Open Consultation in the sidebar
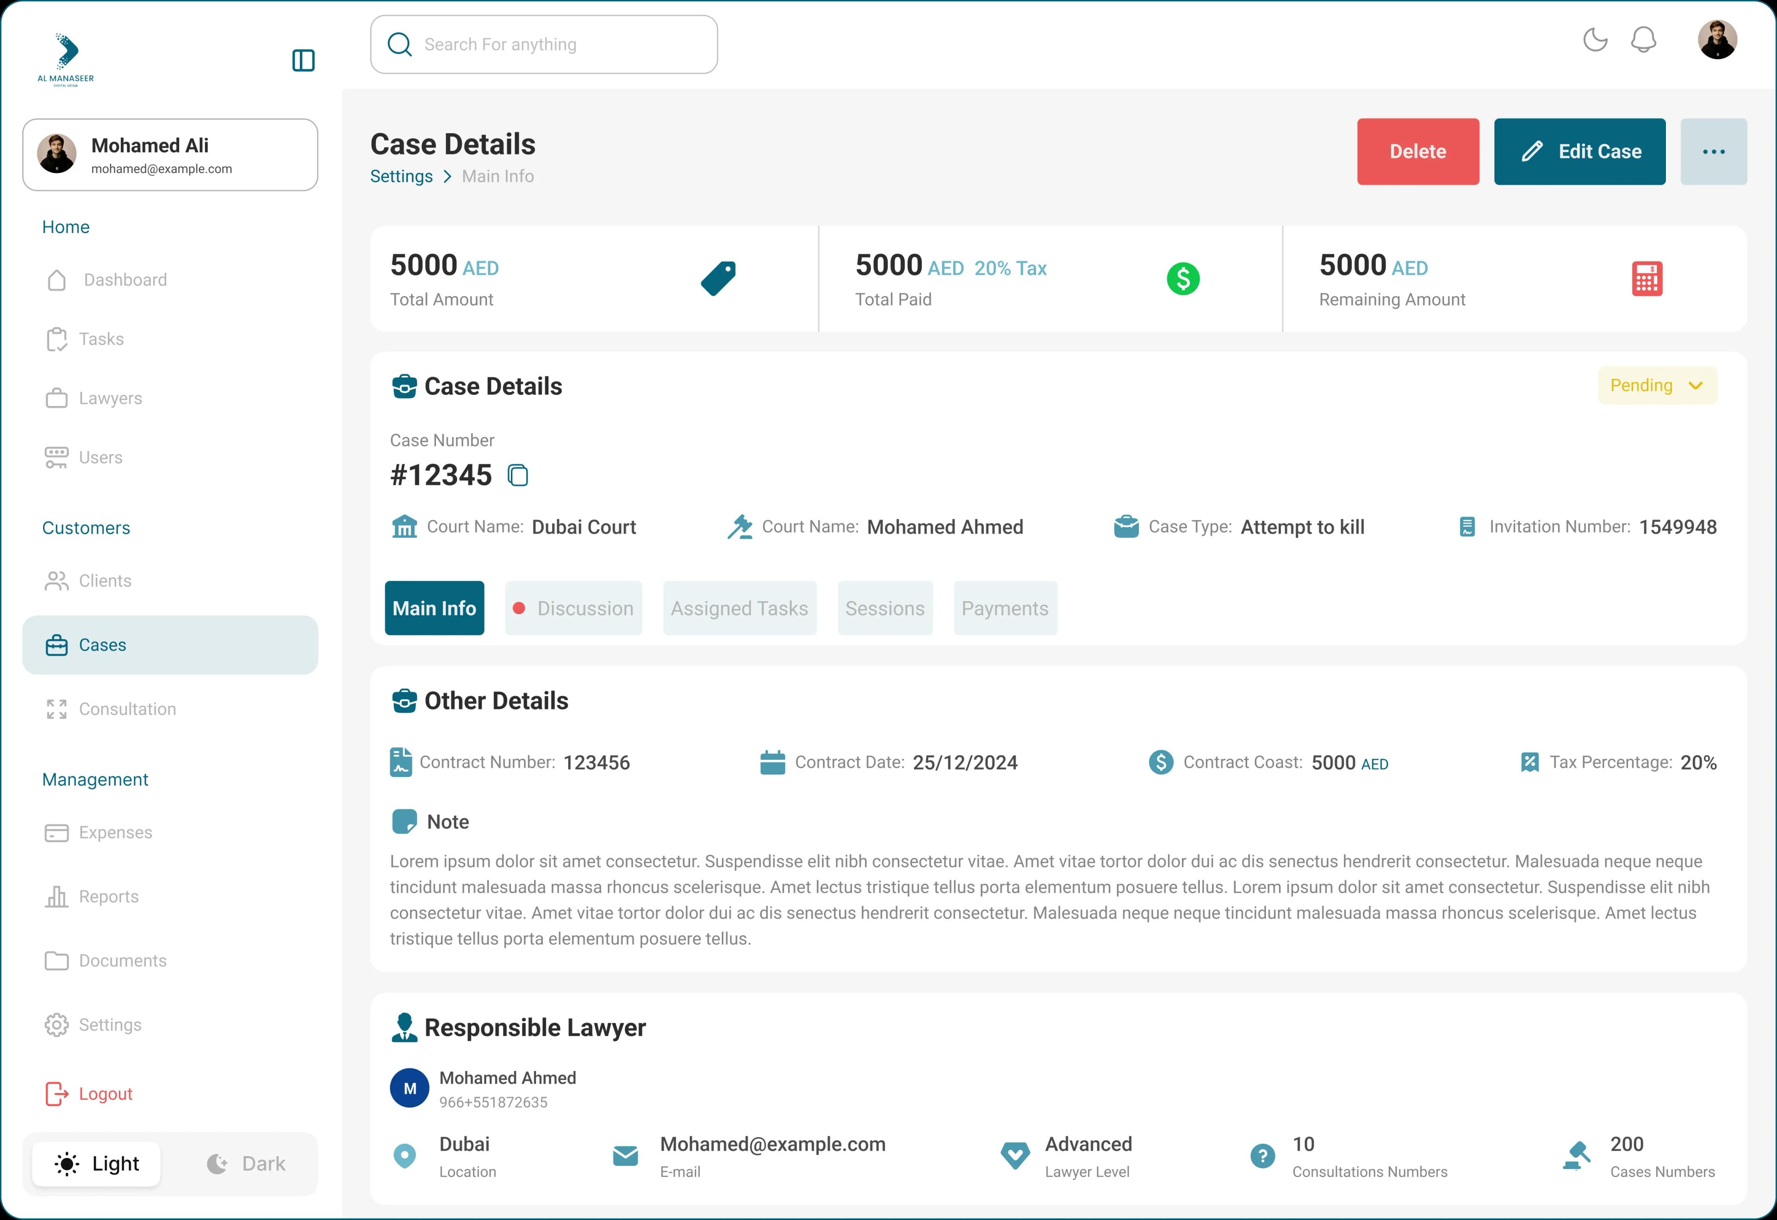Image resolution: width=1777 pixels, height=1220 pixels. pyautogui.click(x=170, y=709)
